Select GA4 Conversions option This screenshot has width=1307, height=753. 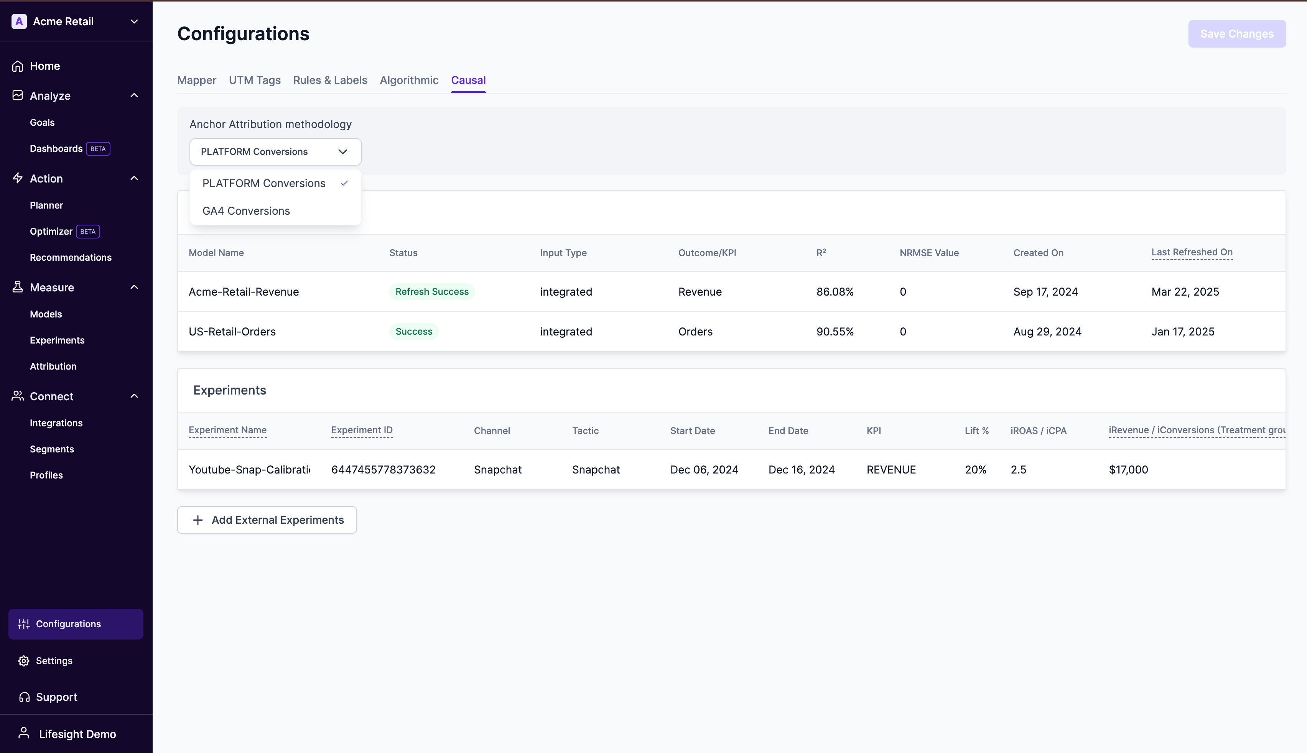246,211
